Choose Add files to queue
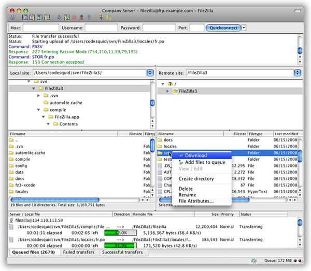This screenshot has height=271, width=311. click(x=202, y=162)
